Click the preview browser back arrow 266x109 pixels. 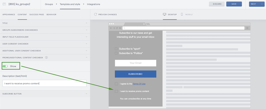point(111,28)
